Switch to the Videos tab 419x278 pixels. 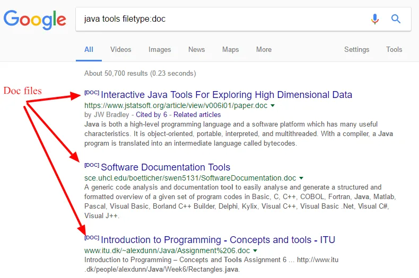121,50
